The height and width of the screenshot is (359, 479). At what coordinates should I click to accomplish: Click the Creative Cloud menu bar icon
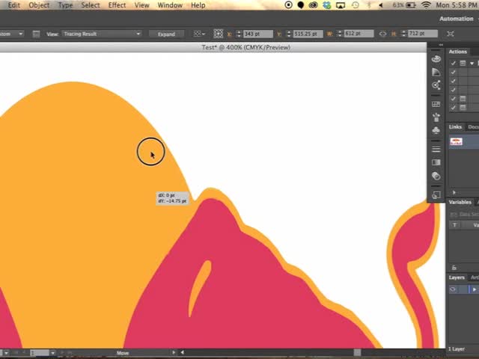pyautogui.click(x=313, y=5)
